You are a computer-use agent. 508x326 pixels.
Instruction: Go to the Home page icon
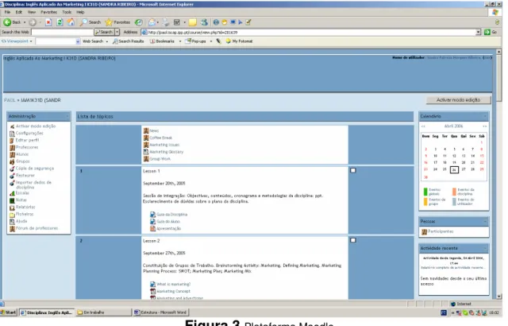71,22
